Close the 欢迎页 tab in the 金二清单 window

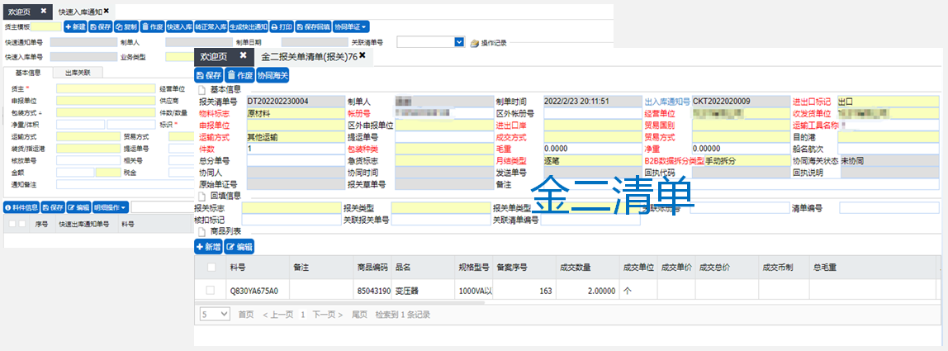(x=243, y=55)
